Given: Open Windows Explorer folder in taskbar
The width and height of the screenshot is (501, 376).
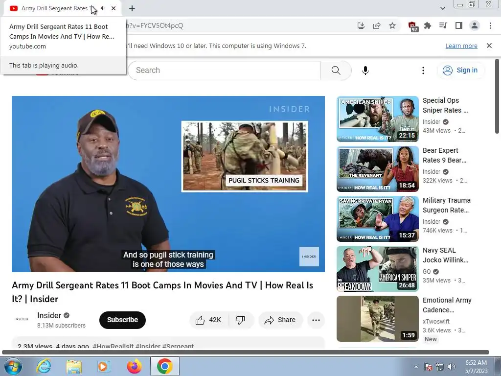Looking at the screenshot, I should click(74, 366).
